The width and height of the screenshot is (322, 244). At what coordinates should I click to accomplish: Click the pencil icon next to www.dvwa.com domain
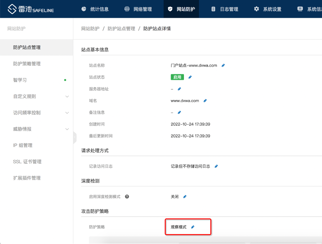(x=205, y=101)
